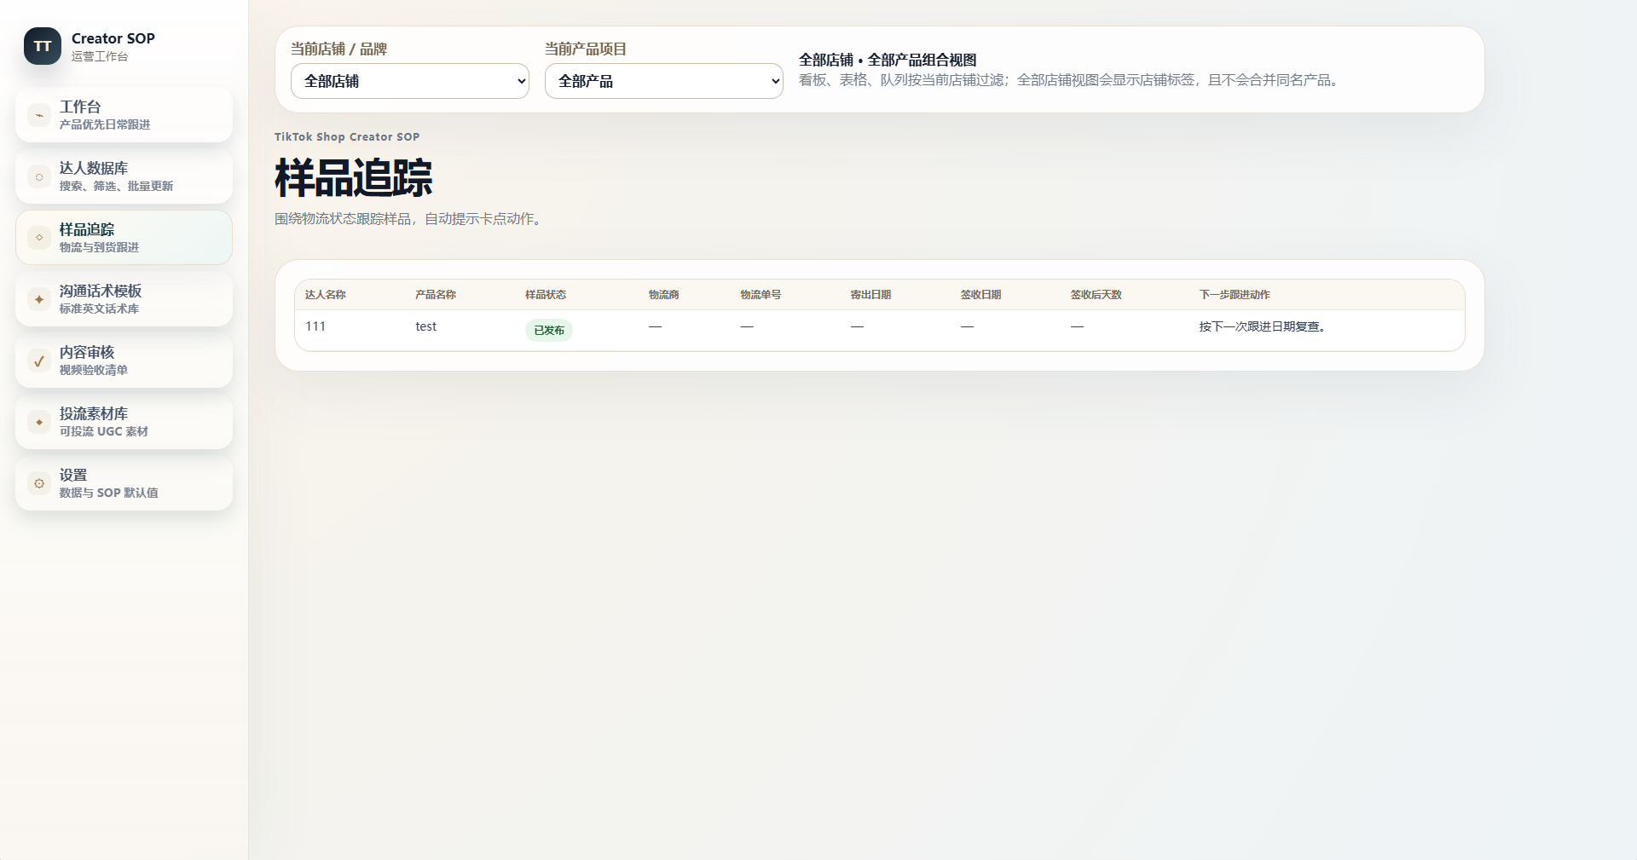The width and height of the screenshot is (1637, 860).
Task: Click the 样品状态 column header
Action: (x=546, y=295)
